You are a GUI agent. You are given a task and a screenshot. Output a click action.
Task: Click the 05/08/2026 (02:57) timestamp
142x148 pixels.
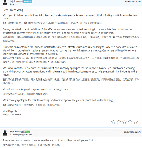(132, 132)
